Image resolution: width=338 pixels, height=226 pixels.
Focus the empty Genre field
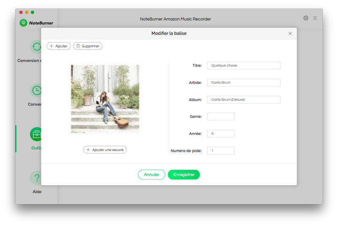click(x=221, y=116)
